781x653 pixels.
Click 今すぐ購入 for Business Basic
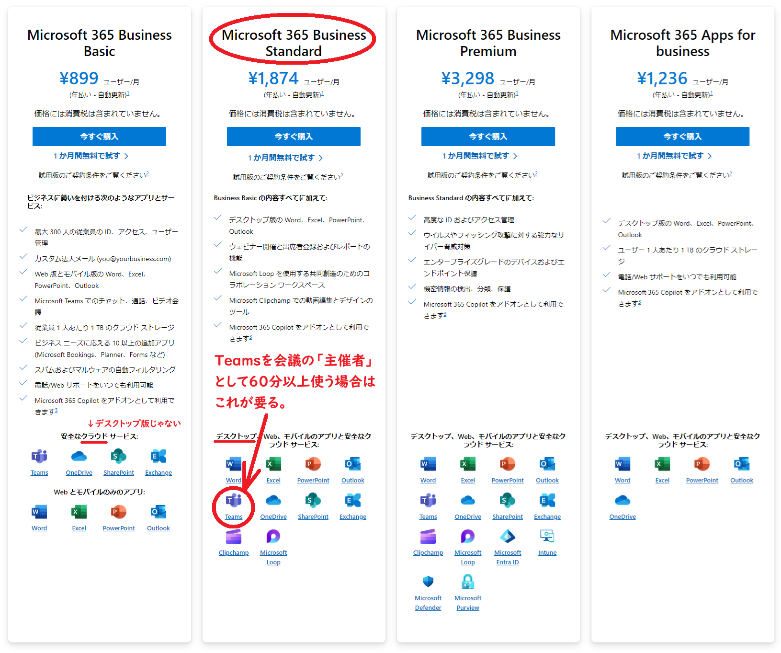pos(99,137)
